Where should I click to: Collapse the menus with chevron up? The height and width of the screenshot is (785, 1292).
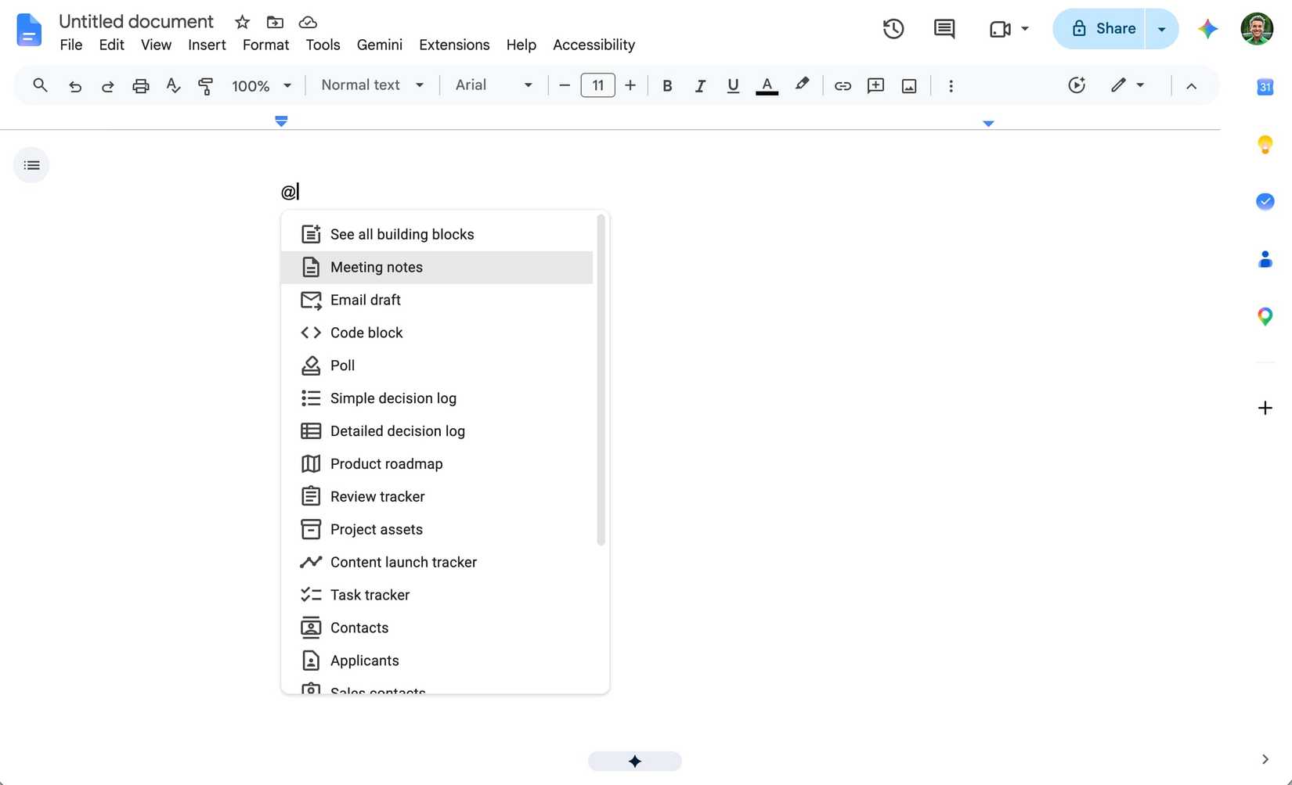point(1191,86)
